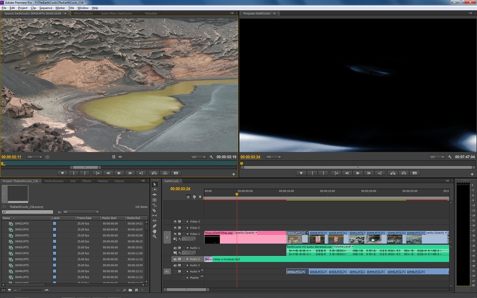The width and height of the screenshot is (477, 298).
Task: Open Program monitor settings wrench
Action: pos(449,157)
